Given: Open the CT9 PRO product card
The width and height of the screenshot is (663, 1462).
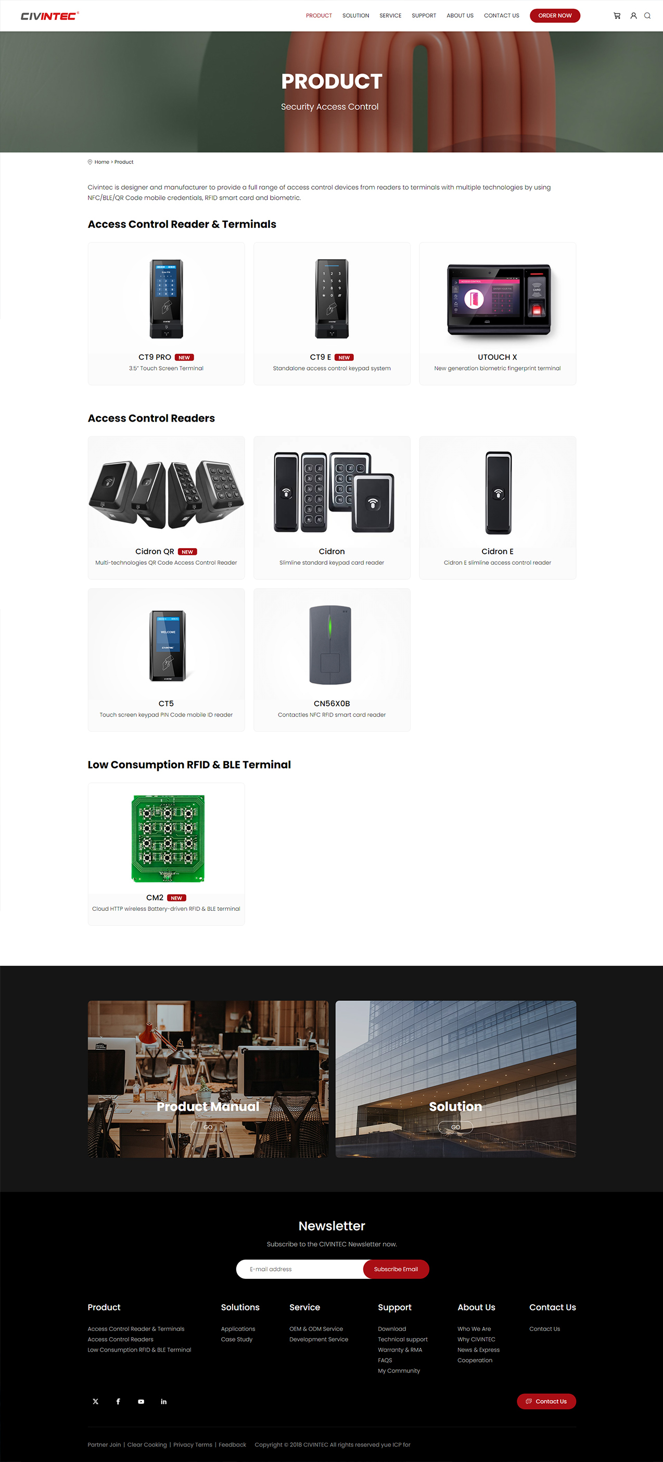Looking at the screenshot, I should coord(165,314).
